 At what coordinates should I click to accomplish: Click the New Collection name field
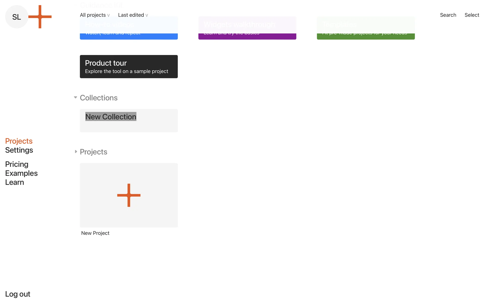point(111,117)
